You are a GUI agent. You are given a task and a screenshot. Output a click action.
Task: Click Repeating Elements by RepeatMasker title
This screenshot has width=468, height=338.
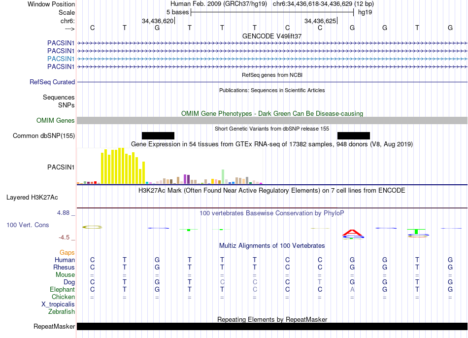pyautogui.click(x=272, y=319)
